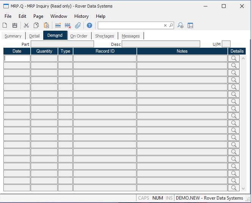The image size is (251, 203).
Task: Click the magnifier in the search box
Action: pyautogui.click(x=171, y=25)
